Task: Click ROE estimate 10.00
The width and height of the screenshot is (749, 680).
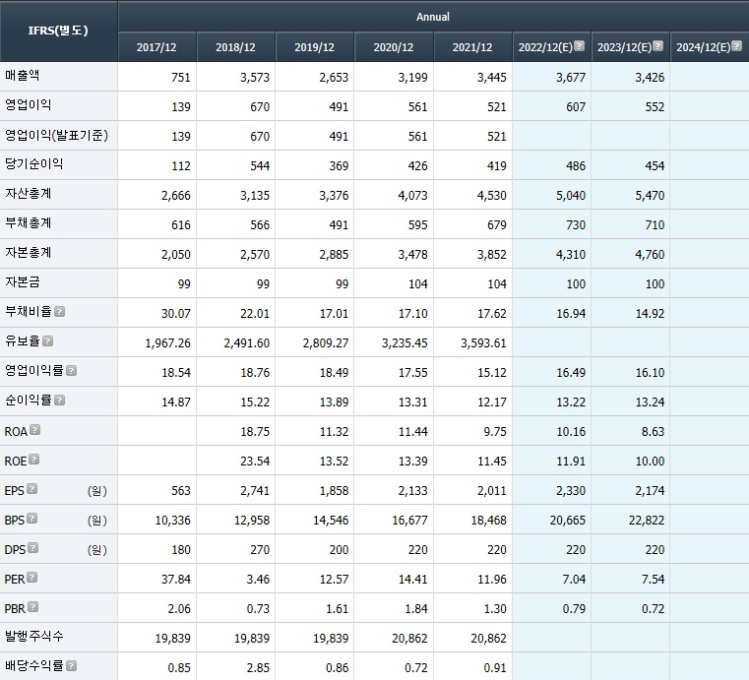Action: tap(650, 462)
